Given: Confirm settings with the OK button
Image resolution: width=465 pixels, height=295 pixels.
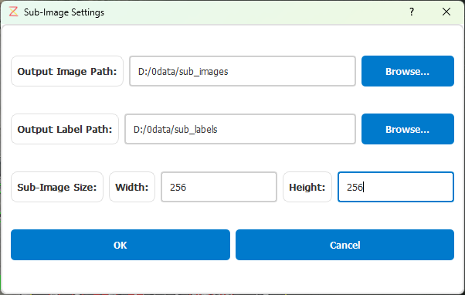Looking at the screenshot, I should (x=120, y=245).
